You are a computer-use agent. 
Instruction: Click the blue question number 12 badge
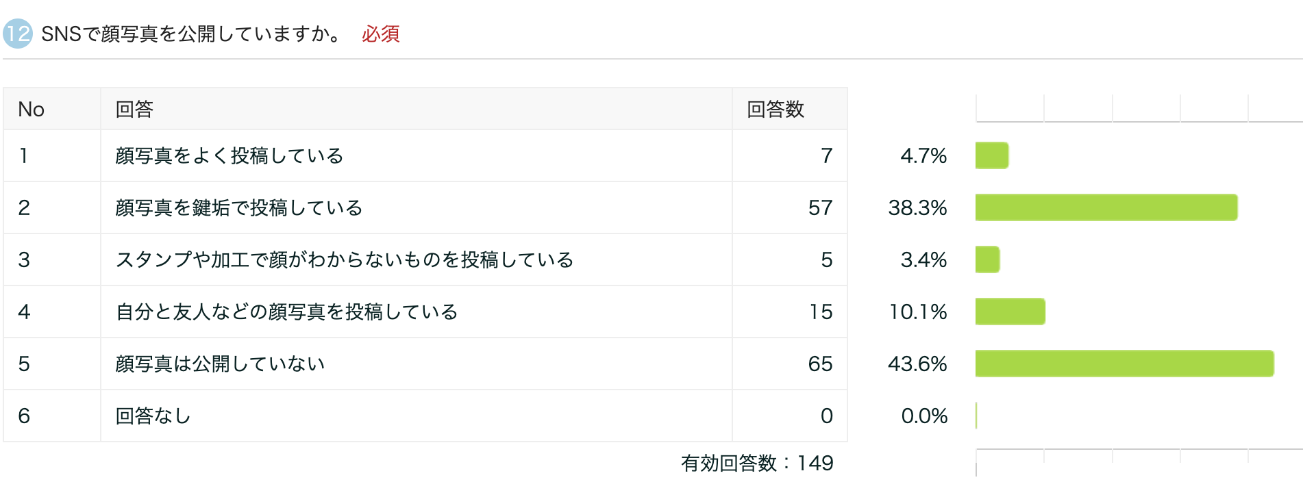coord(18,34)
